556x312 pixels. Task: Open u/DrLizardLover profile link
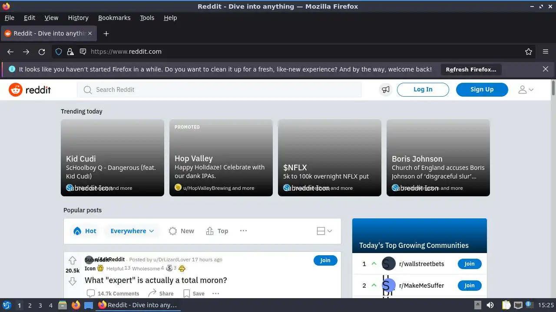pyautogui.click(x=172, y=260)
